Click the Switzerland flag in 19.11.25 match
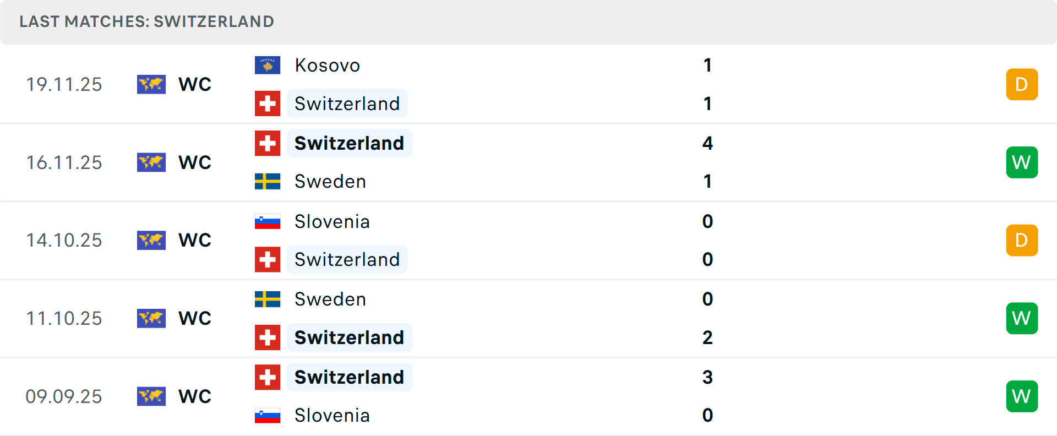The image size is (1057, 436). pyautogui.click(x=268, y=103)
